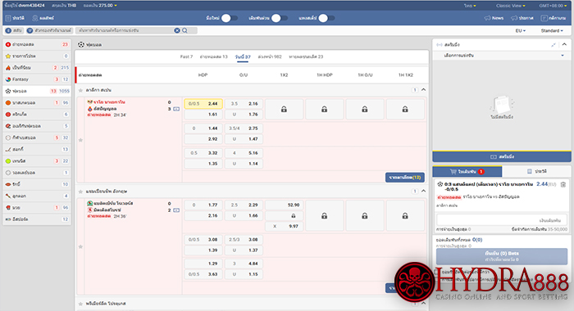
Task: Open live stream icon beside score 3
Action: coord(176,109)
